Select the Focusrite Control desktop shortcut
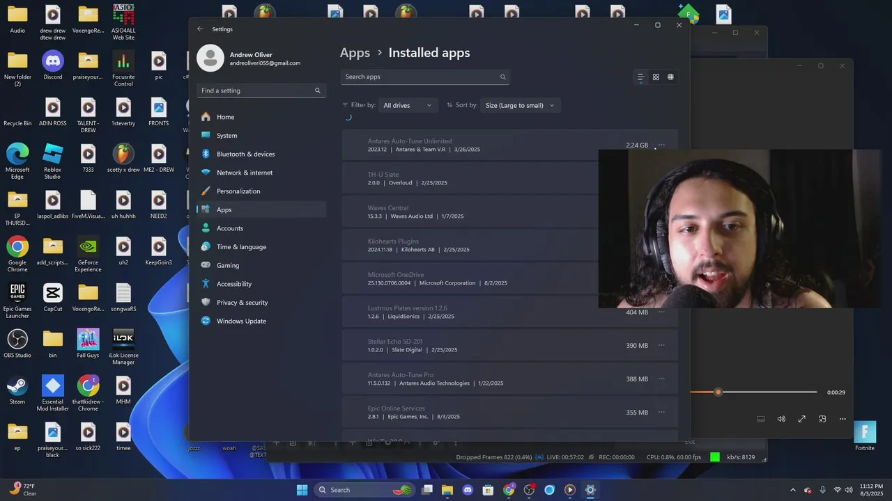The height and width of the screenshot is (501, 892). tap(123, 69)
